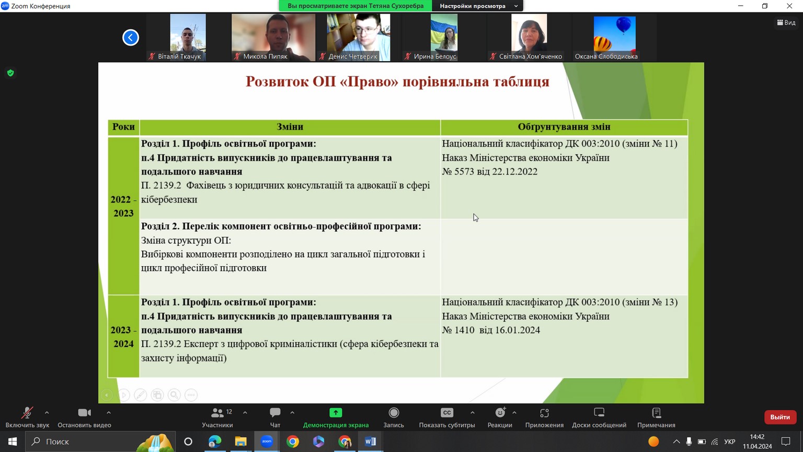
Task: Open Доски сообщений whiteboards
Action: coord(599,417)
